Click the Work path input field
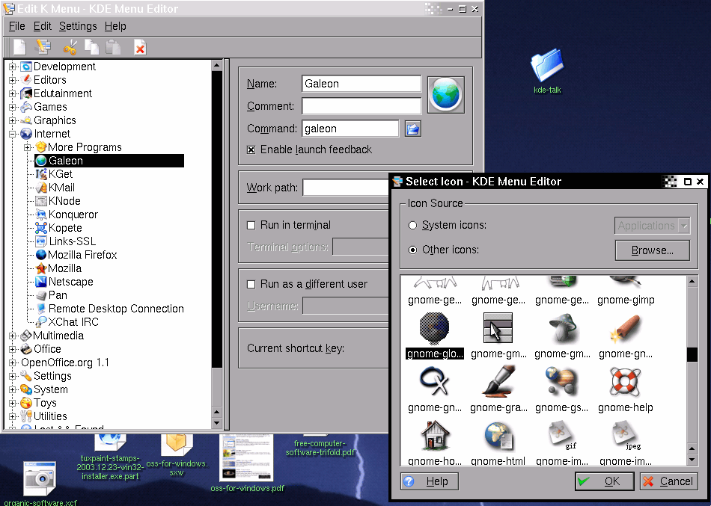Viewport: 711px width, 506px height. coord(346,188)
